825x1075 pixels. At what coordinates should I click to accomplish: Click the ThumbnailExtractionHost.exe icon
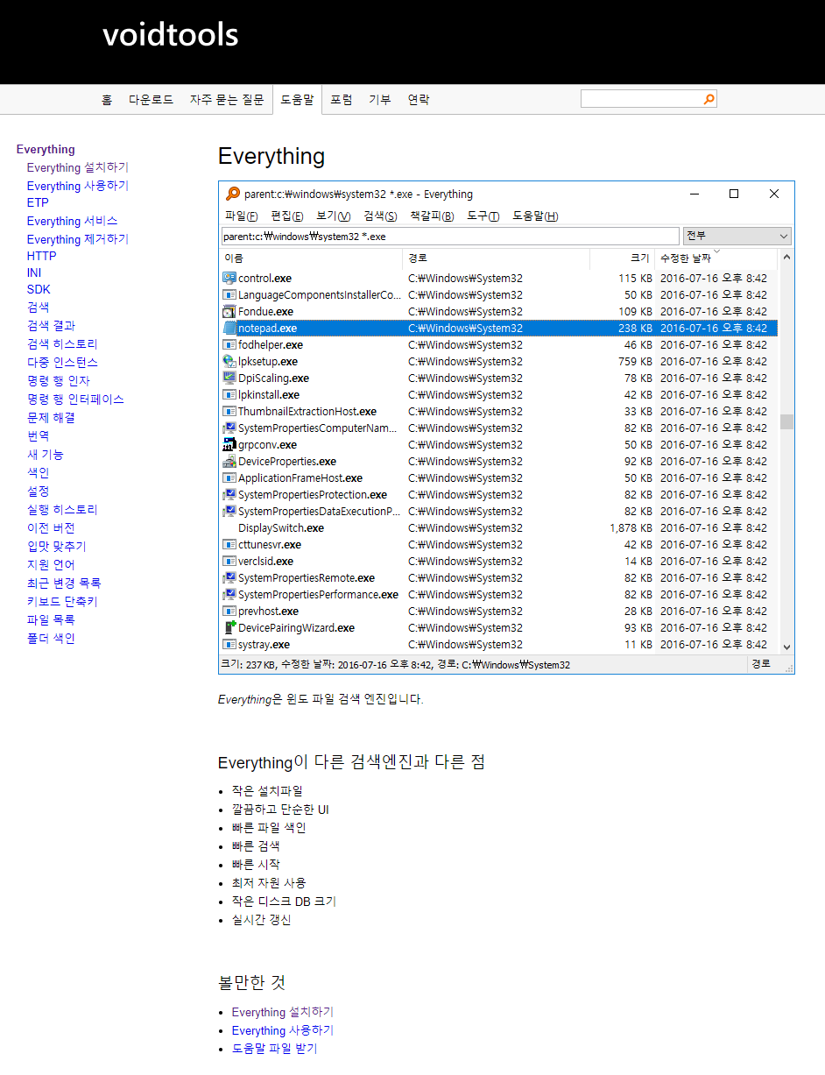pos(229,411)
